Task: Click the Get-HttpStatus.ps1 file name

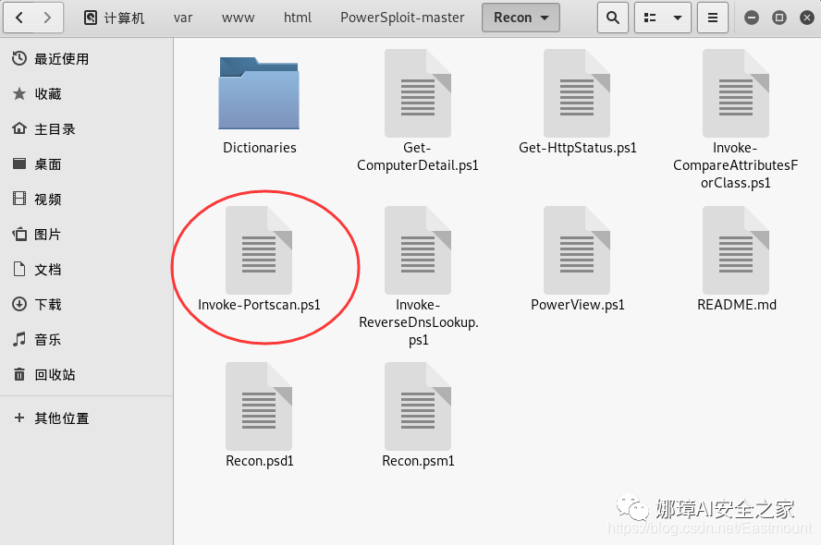Action: click(x=578, y=148)
